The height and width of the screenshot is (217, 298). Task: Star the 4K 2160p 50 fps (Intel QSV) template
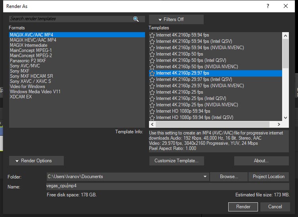click(152, 60)
